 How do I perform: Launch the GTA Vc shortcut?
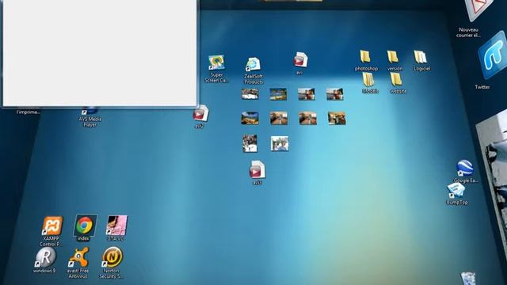coord(116,225)
